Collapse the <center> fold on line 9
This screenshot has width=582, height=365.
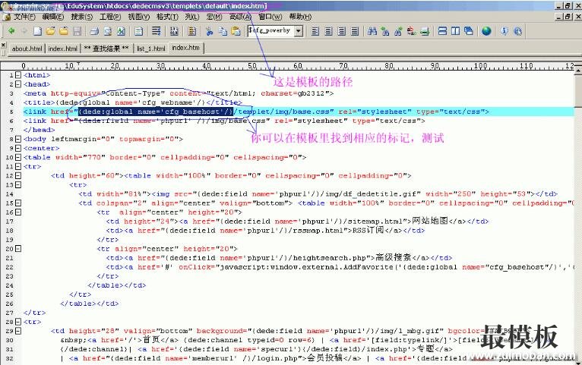click(17, 148)
